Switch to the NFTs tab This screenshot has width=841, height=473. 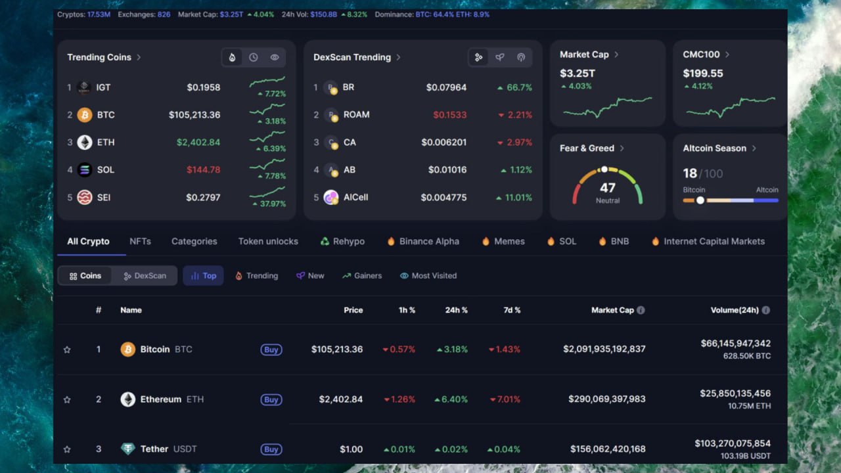click(140, 241)
